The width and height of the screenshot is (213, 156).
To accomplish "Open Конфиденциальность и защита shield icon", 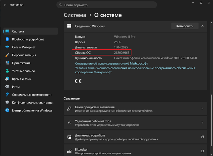I will click(x=7, y=102).
